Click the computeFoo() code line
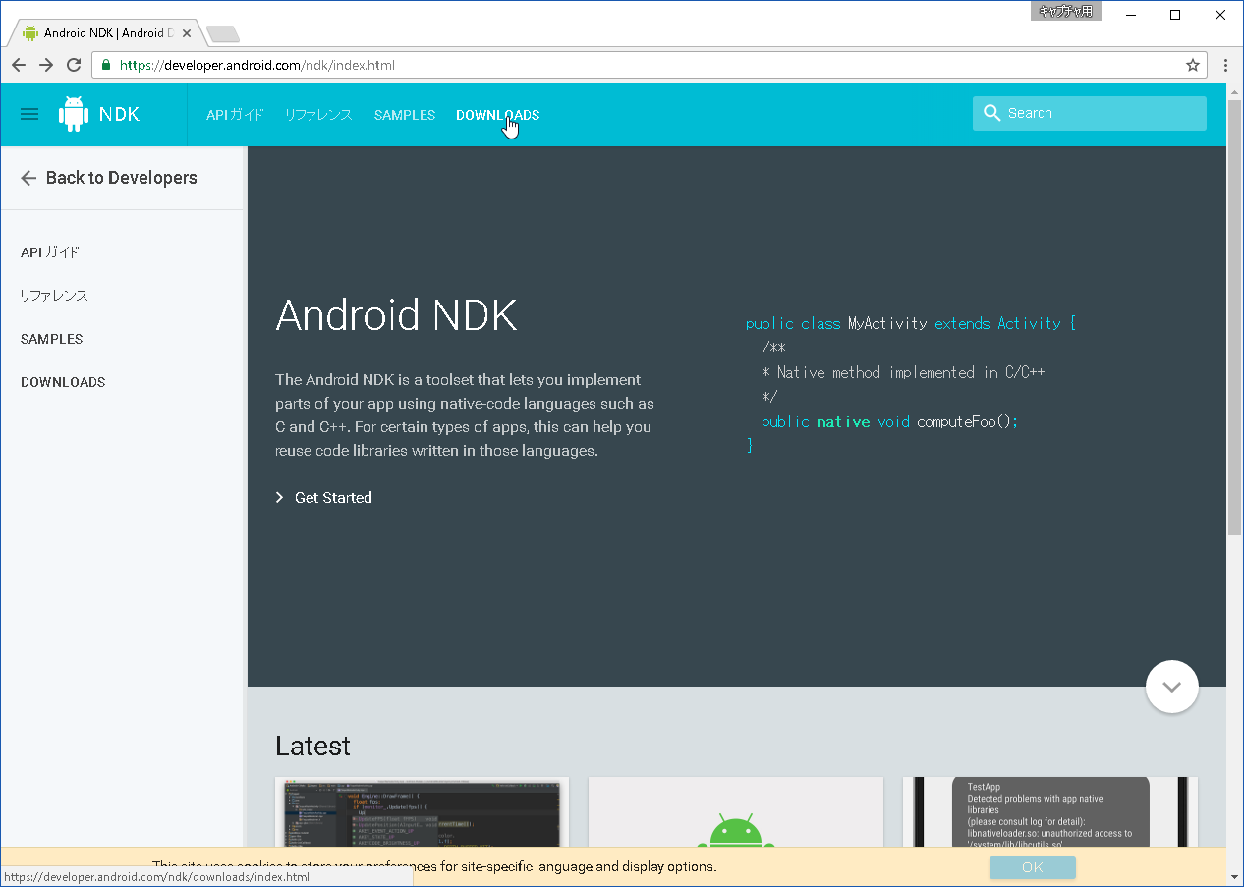This screenshot has width=1244, height=887. pyautogui.click(x=890, y=421)
